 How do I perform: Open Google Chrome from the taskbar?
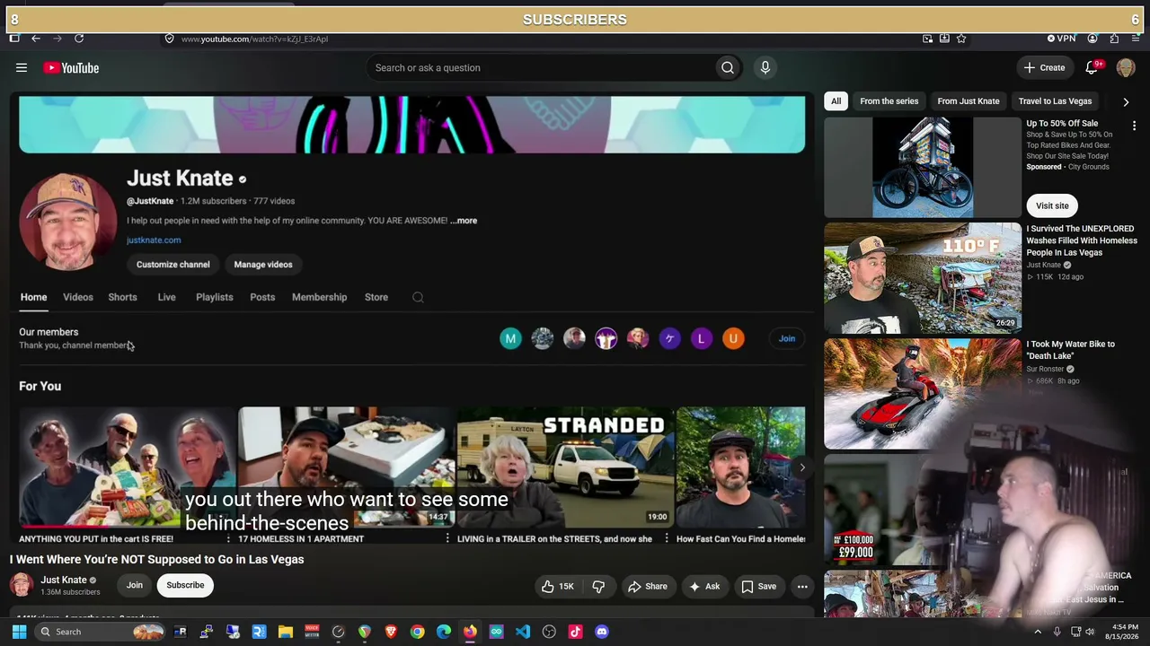tap(418, 632)
